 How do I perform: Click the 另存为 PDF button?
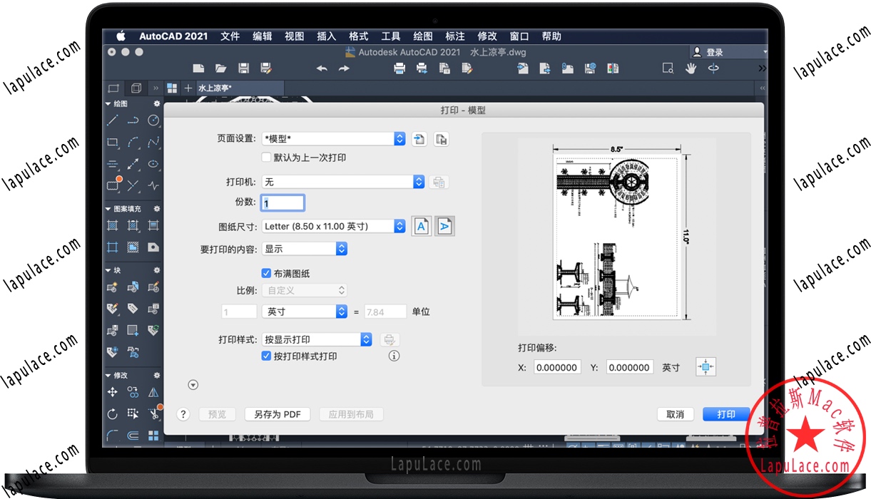(x=277, y=414)
